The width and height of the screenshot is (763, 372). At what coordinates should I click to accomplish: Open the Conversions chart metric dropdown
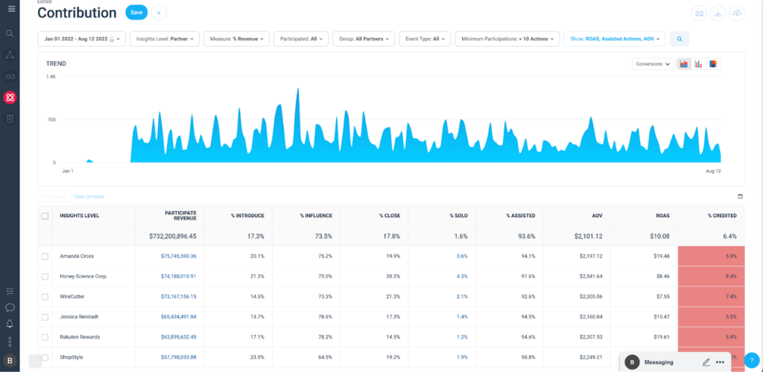(x=653, y=64)
